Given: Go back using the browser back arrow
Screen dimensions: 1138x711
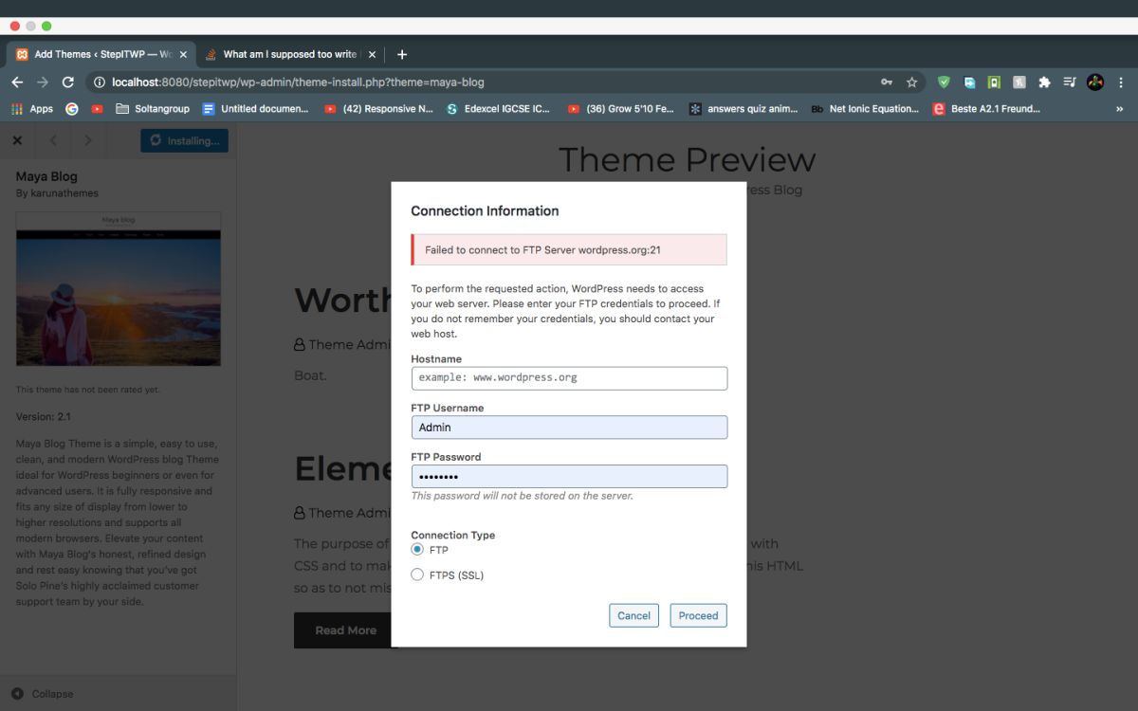Looking at the screenshot, I should (17, 82).
